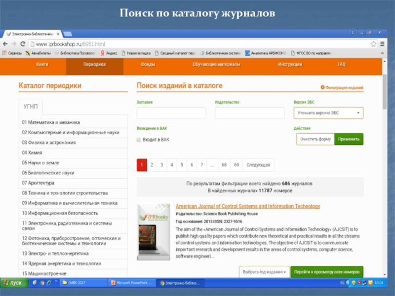Open the FAQ menu item
This screenshot has height=296, width=395.
coord(342,65)
